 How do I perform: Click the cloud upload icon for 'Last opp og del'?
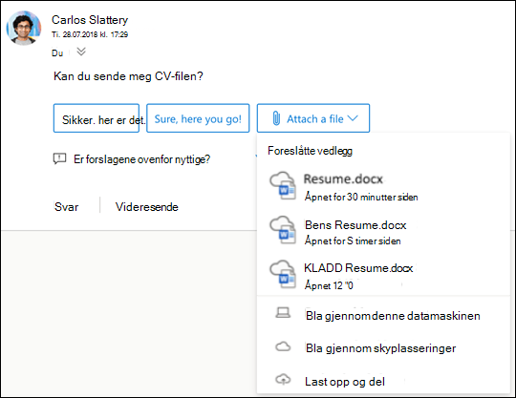coord(283,380)
